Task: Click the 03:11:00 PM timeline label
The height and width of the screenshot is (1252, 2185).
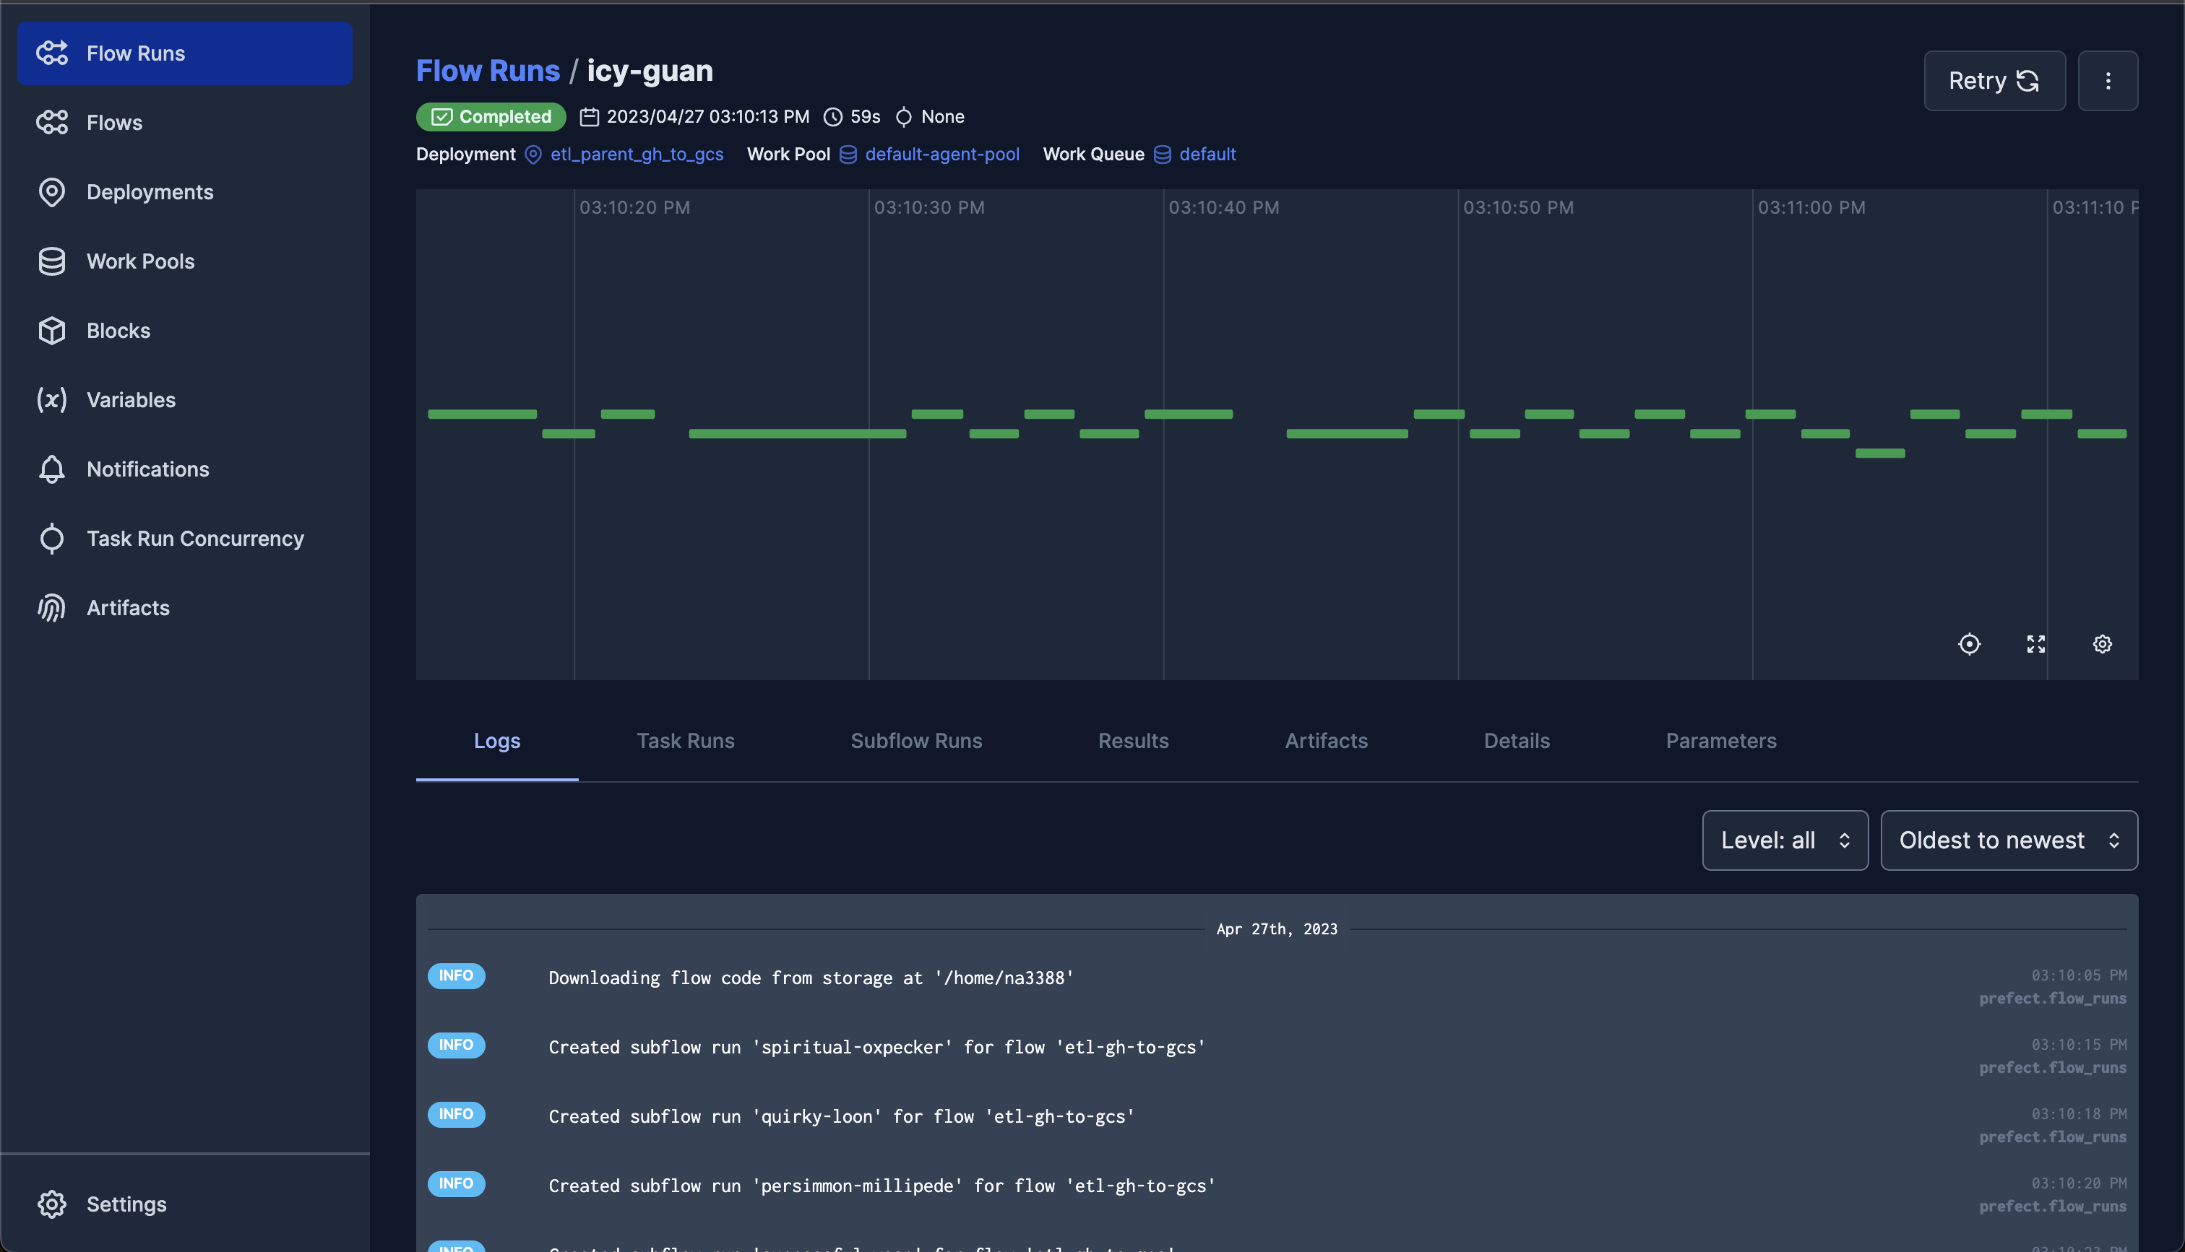Action: tap(1811, 207)
